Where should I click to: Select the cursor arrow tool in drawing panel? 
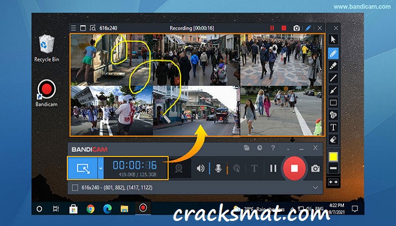point(333,40)
